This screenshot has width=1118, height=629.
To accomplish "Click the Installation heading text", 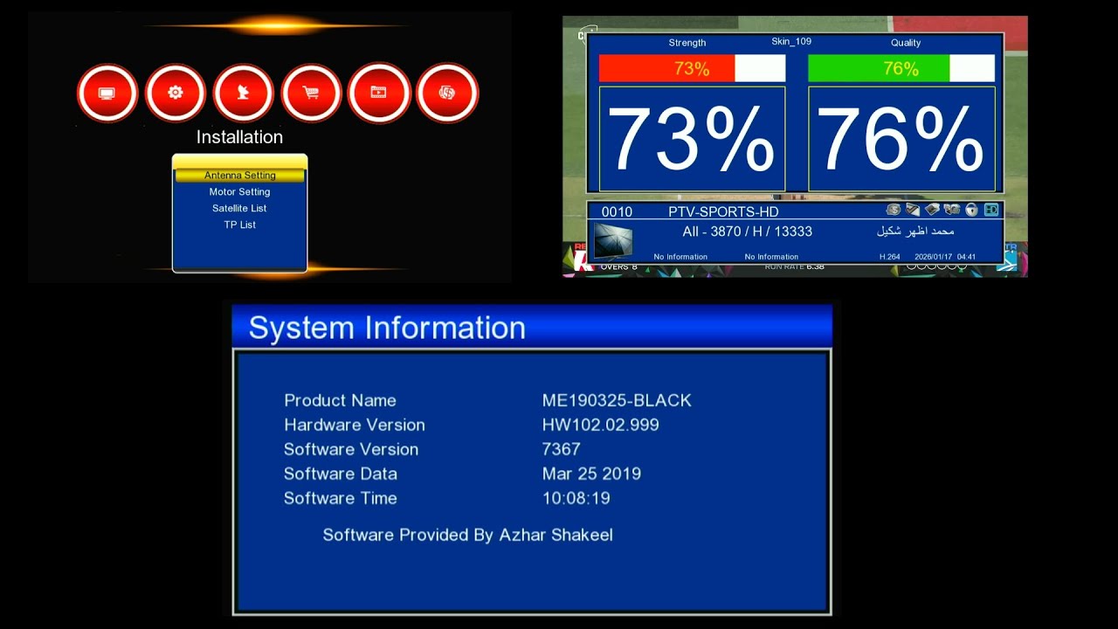I will click(239, 137).
